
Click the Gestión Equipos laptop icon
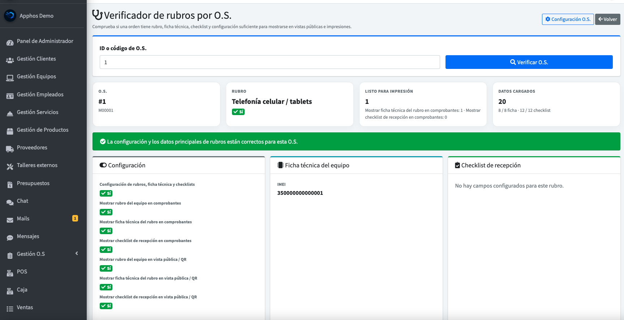[x=10, y=78]
